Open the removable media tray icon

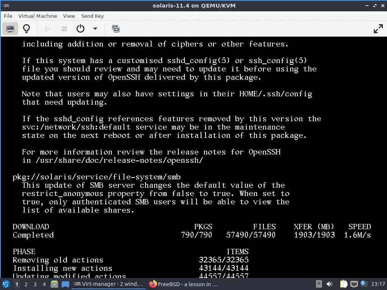pyautogui.click(x=319, y=284)
